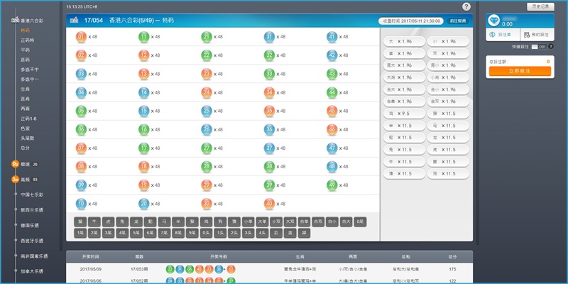
Task: Toggle the 快捷投注 OFF switch
Action: click(x=540, y=46)
